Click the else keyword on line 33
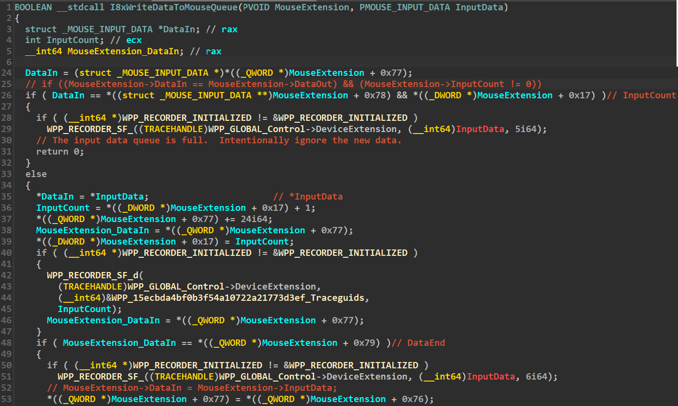678x406 pixels. pos(36,174)
